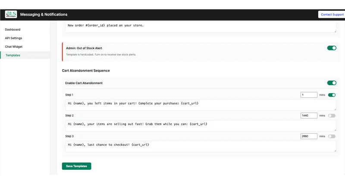The image size is (345, 194).
Task: Open the Dashboard page
Action: coord(13,29)
